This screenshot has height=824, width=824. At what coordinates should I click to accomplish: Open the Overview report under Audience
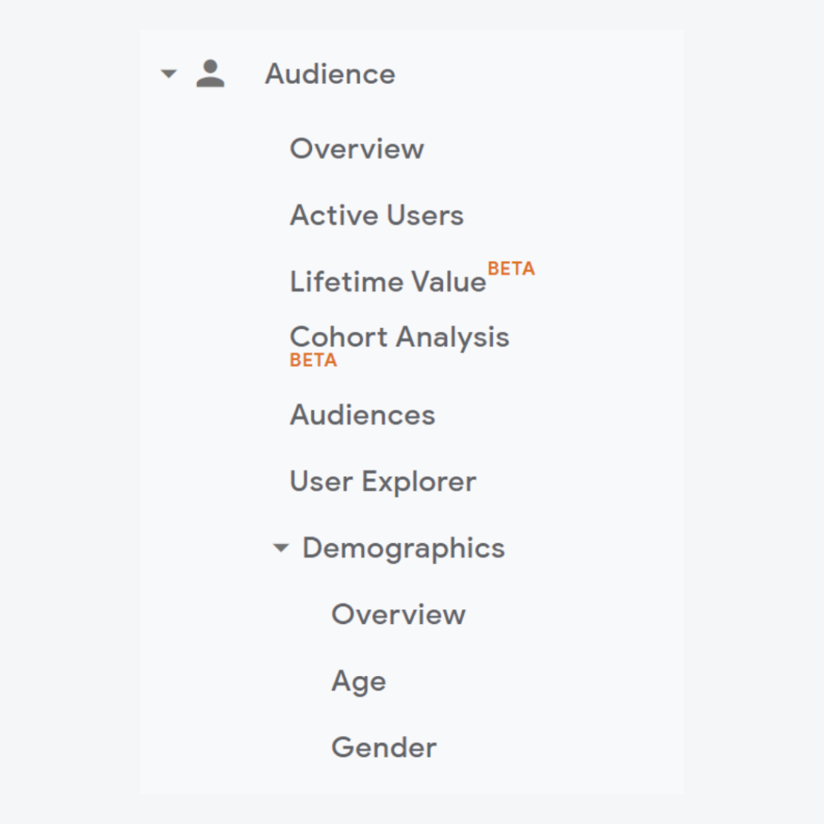coord(357,148)
